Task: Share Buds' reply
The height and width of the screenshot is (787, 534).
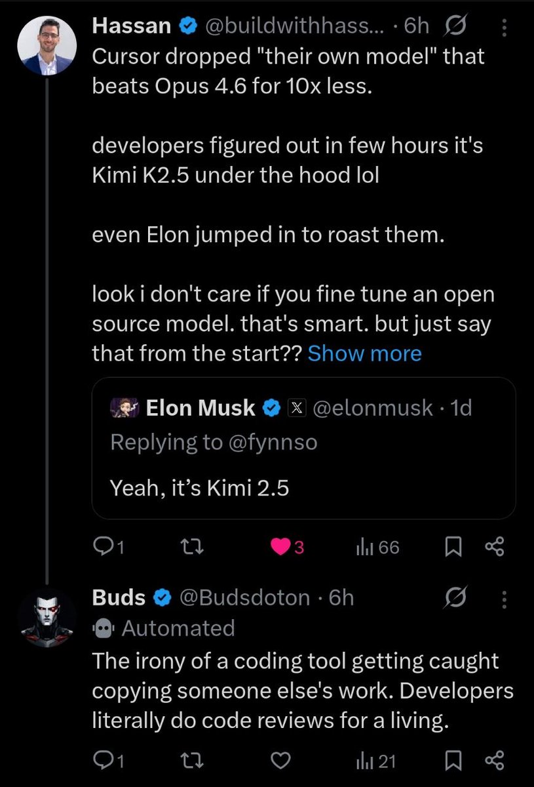Action: pos(494,761)
